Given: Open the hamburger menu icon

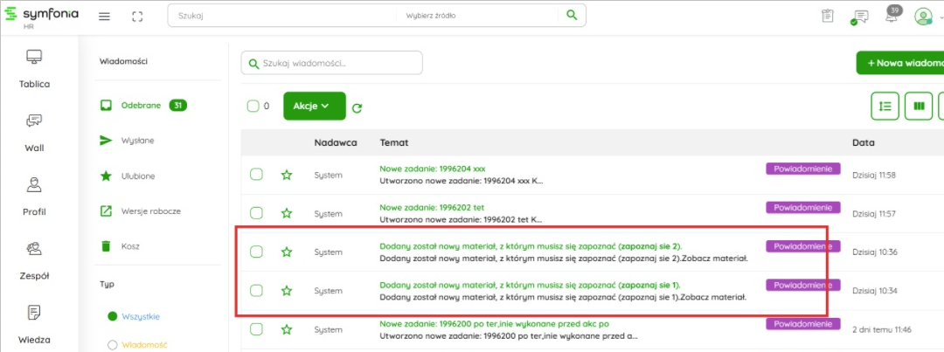Looking at the screenshot, I should [x=104, y=17].
